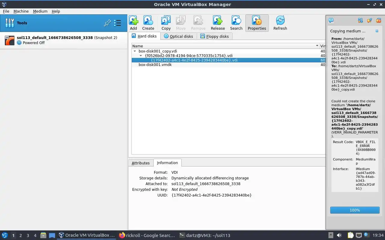The width and height of the screenshot is (385, 240).
Task: Click the MediumWrap component value
Action: [365, 161]
